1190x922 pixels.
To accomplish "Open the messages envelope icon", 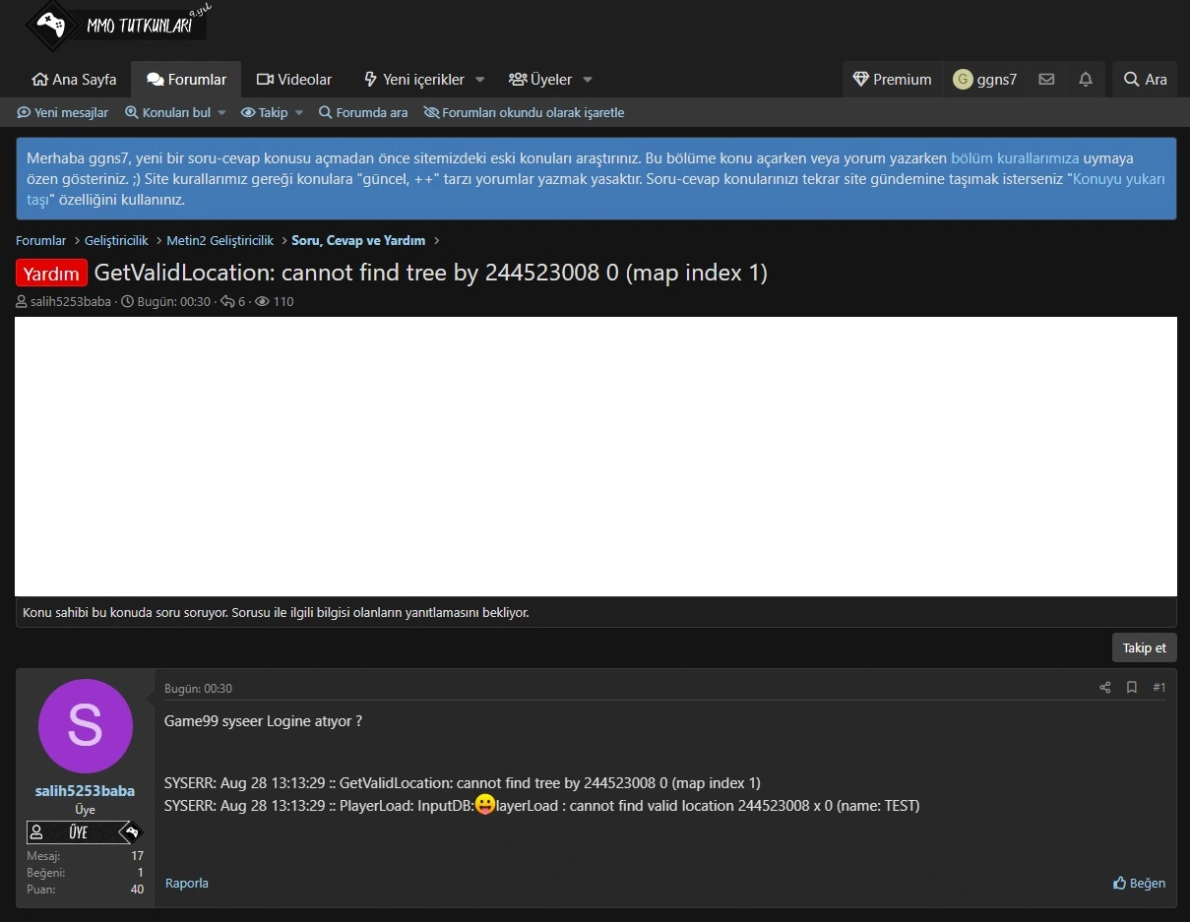I will 1047,80.
